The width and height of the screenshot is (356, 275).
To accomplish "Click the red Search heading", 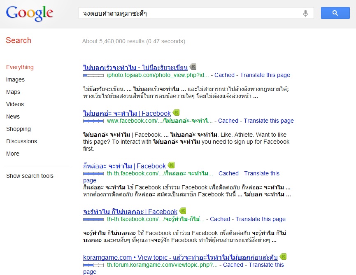I will [x=19, y=40].
